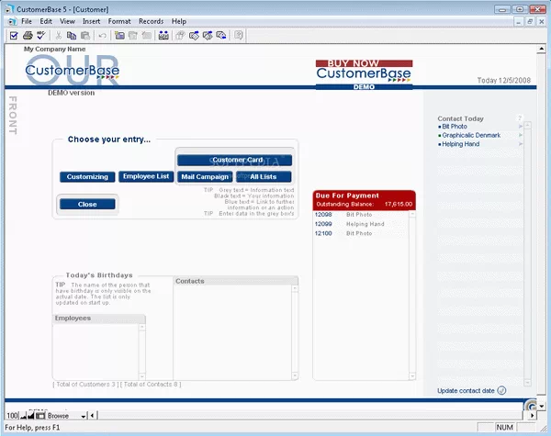The width and height of the screenshot is (551, 436).
Task: Click the first checkmark toolbar icon
Action: pyautogui.click(x=14, y=36)
